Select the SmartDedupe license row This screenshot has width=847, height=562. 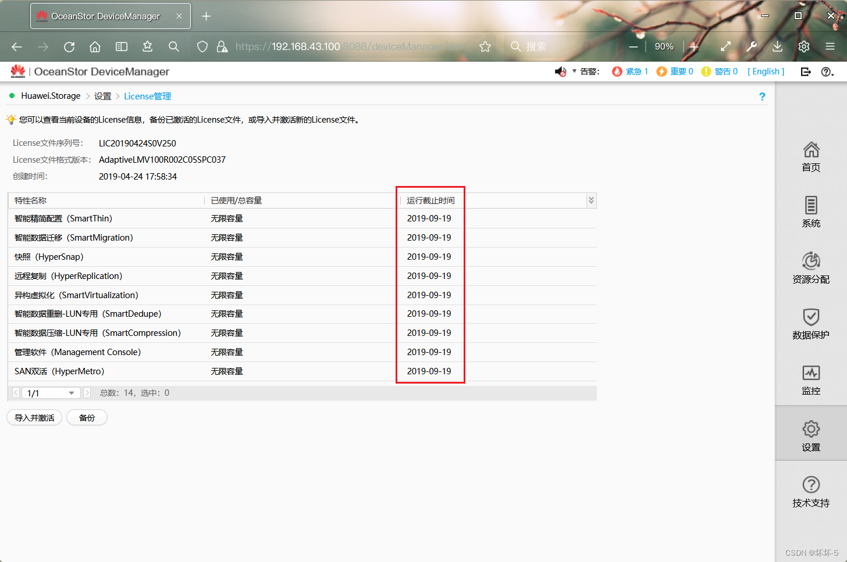tap(302, 314)
